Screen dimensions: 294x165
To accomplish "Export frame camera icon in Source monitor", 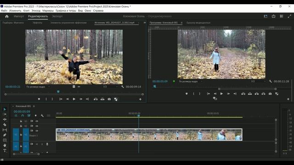I will [109, 99].
